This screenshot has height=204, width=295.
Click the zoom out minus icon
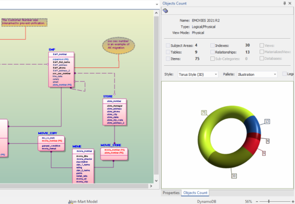point(257,201)
